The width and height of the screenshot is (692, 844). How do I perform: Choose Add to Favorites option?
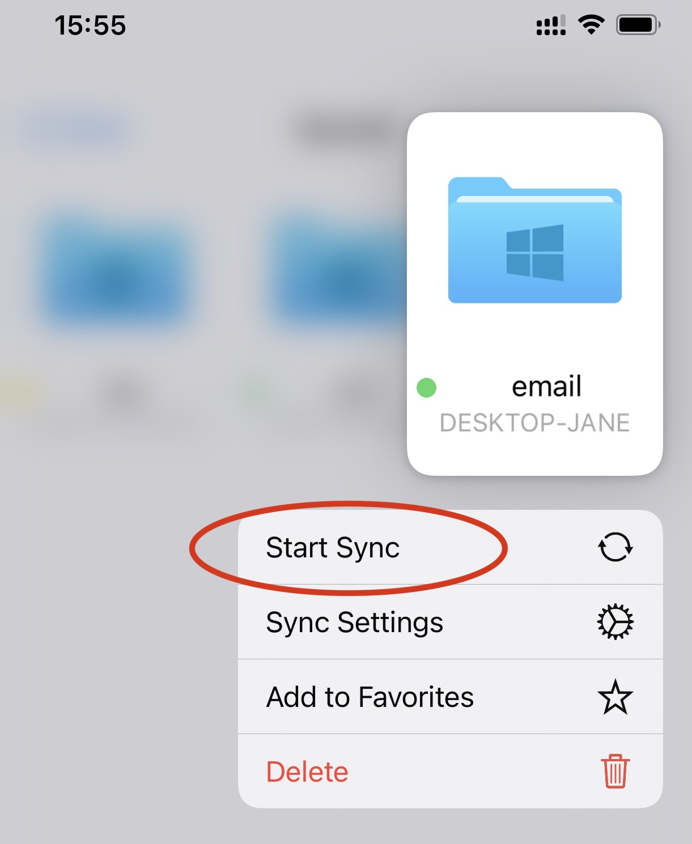(x=450, y=697)
